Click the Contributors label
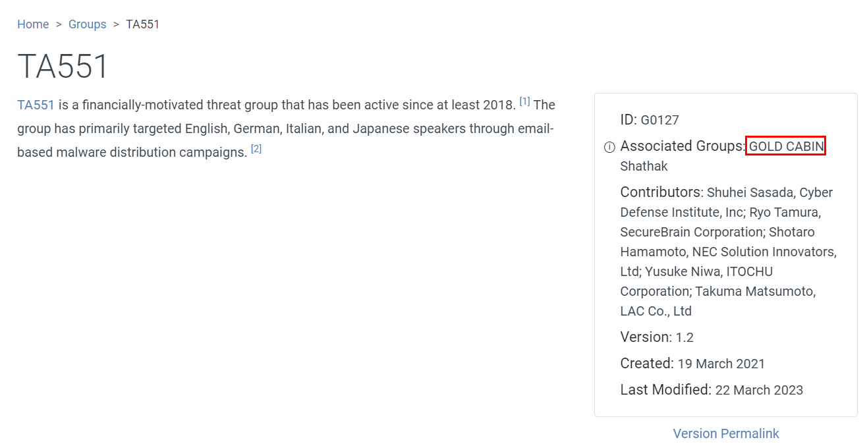 pos(661,192)
